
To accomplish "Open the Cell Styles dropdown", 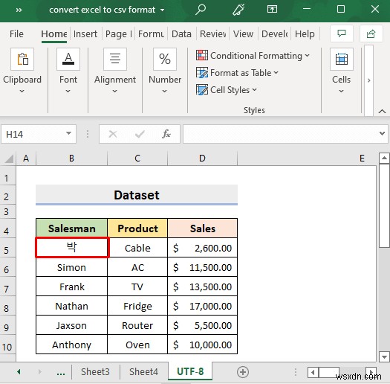I will [x=226, y=90].
